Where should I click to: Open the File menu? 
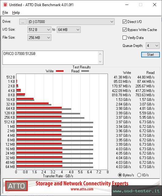5,13
